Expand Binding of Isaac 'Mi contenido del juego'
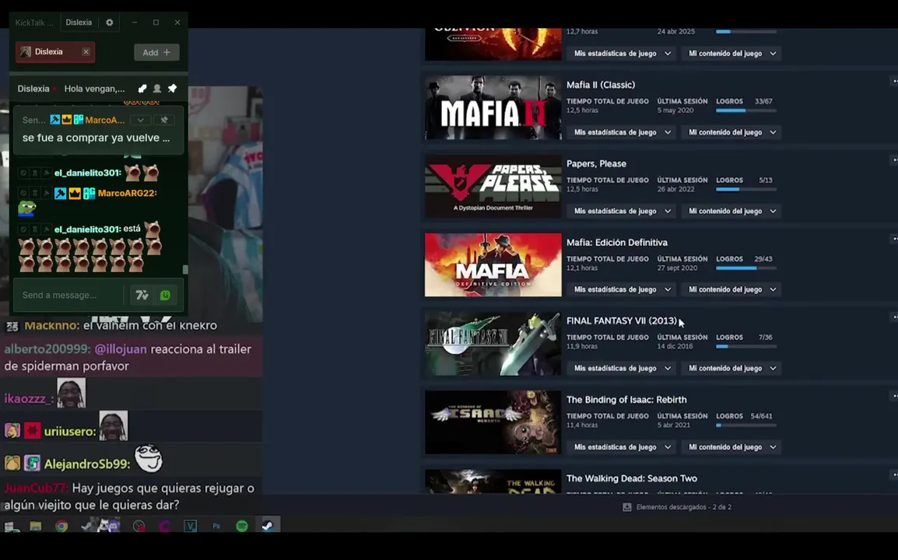Viewport: 898px width, 560px height. tap(731, 447)
